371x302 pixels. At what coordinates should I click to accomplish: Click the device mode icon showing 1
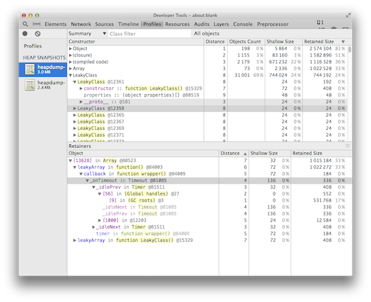click(320, 24)
